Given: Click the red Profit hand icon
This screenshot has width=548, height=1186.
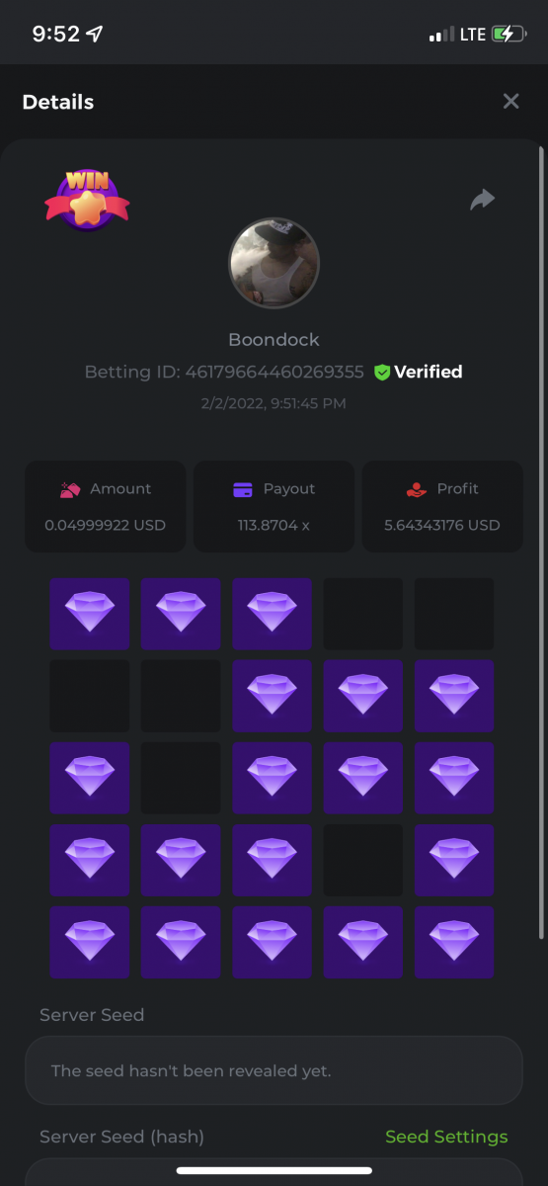Looking at the screenshot, I should point(416,489).
